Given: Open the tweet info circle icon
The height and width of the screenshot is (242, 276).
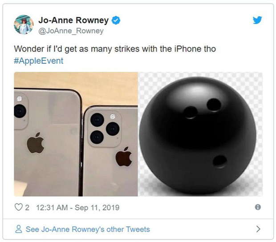Looking at the screenshot, I should (x=258, y=207).
